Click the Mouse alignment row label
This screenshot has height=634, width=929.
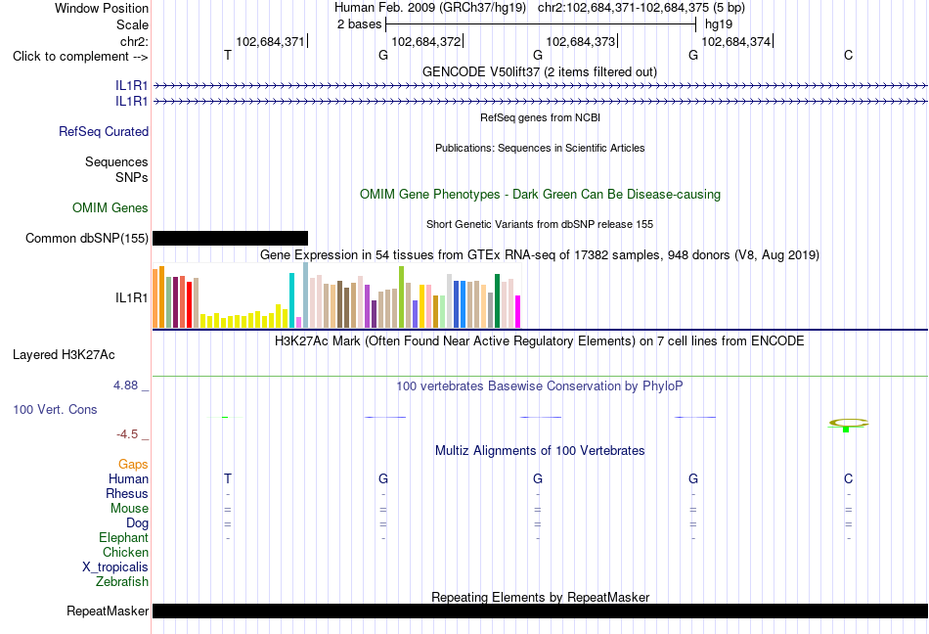click(129, 509)
